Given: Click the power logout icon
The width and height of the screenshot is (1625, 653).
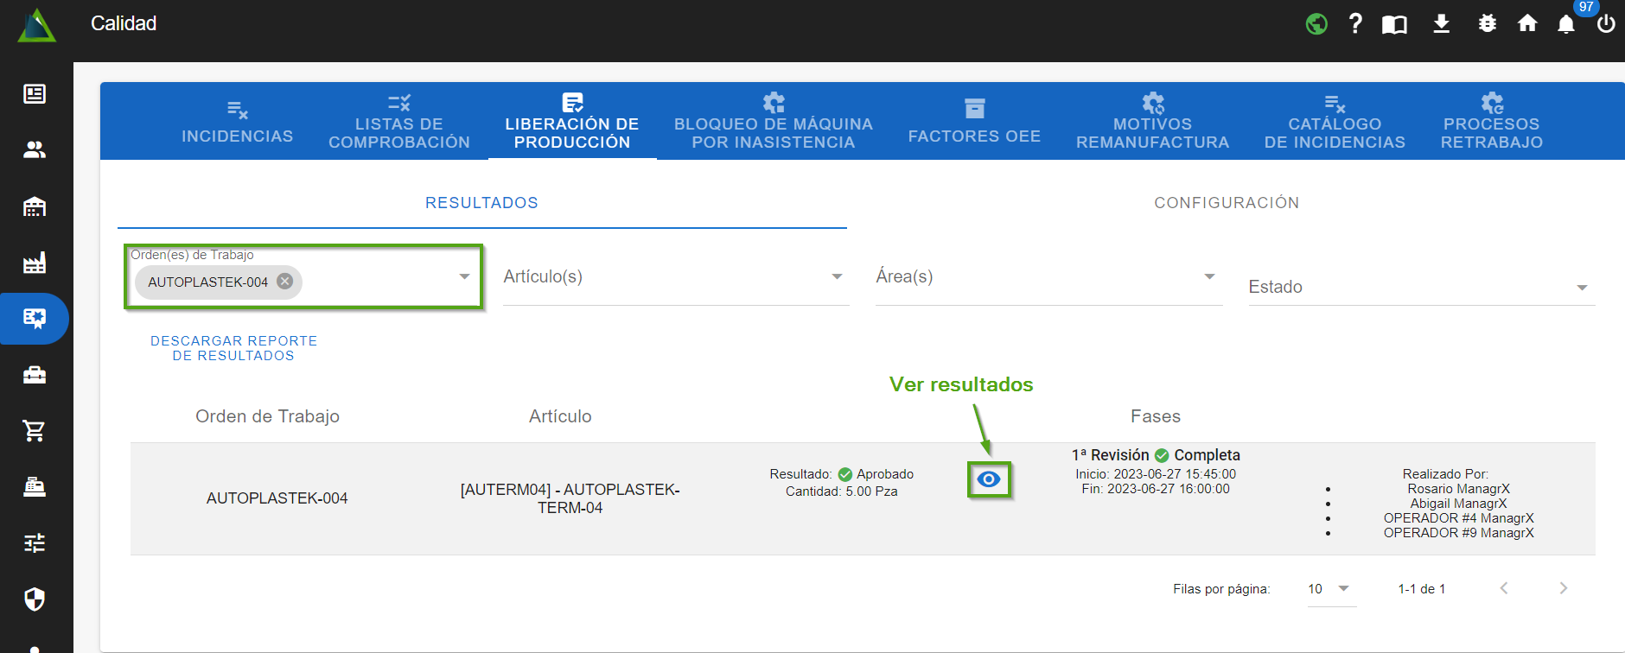Looking at the screenshot, I should pyautogui.click(x=1605, y=24).
